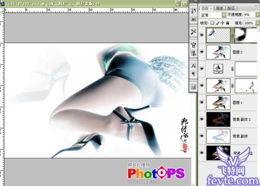Click layer name 背景 副本
260x186 pixels.
(x=240, y=136)
